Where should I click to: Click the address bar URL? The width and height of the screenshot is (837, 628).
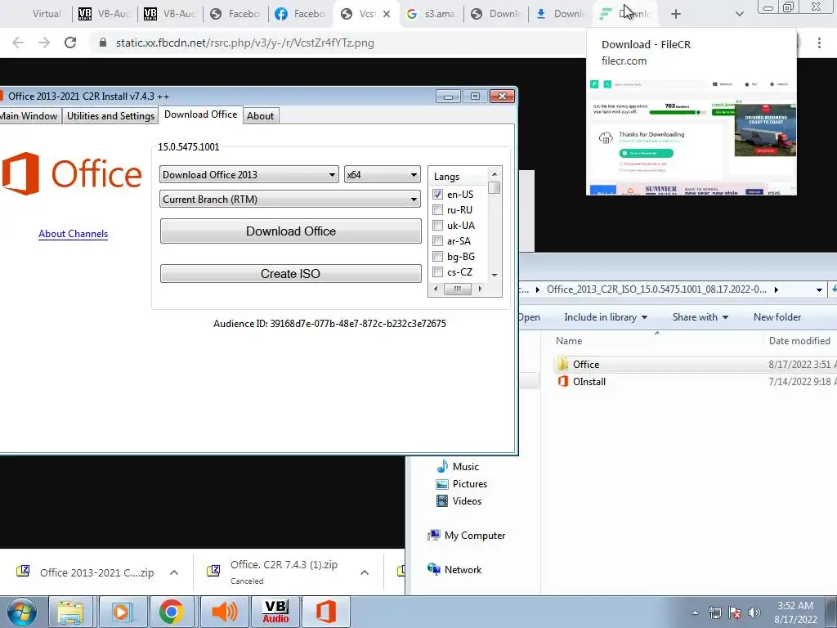coord(245,43)
